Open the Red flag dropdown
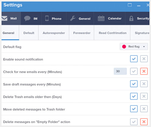This screenshot has width=151, height=127. (x=134, y=47)
